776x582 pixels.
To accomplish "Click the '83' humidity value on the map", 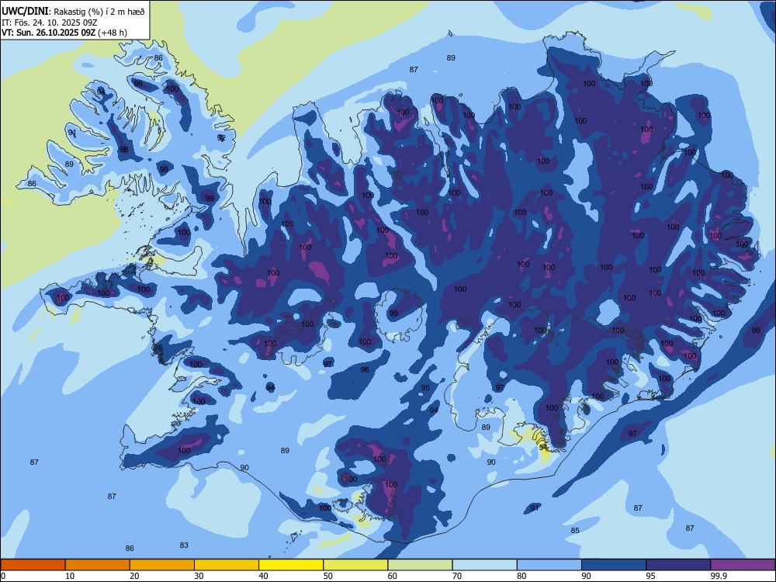I will [184, 545].
